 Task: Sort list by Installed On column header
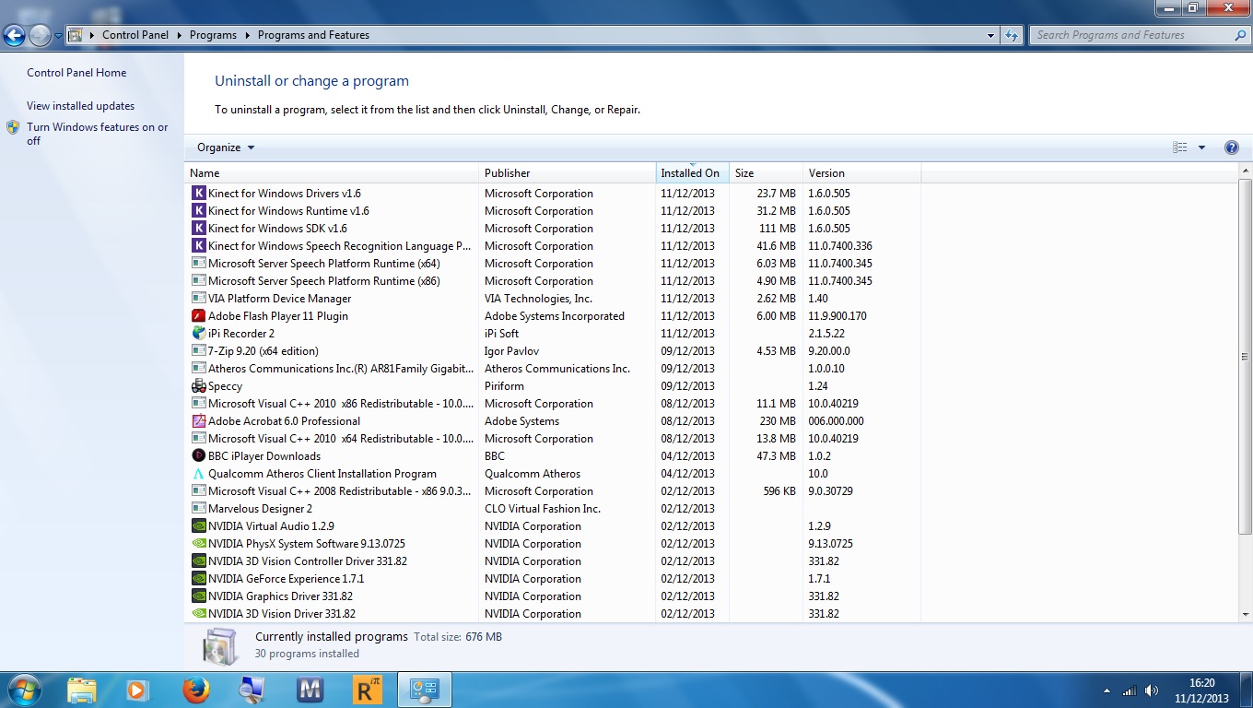[692, 173]
